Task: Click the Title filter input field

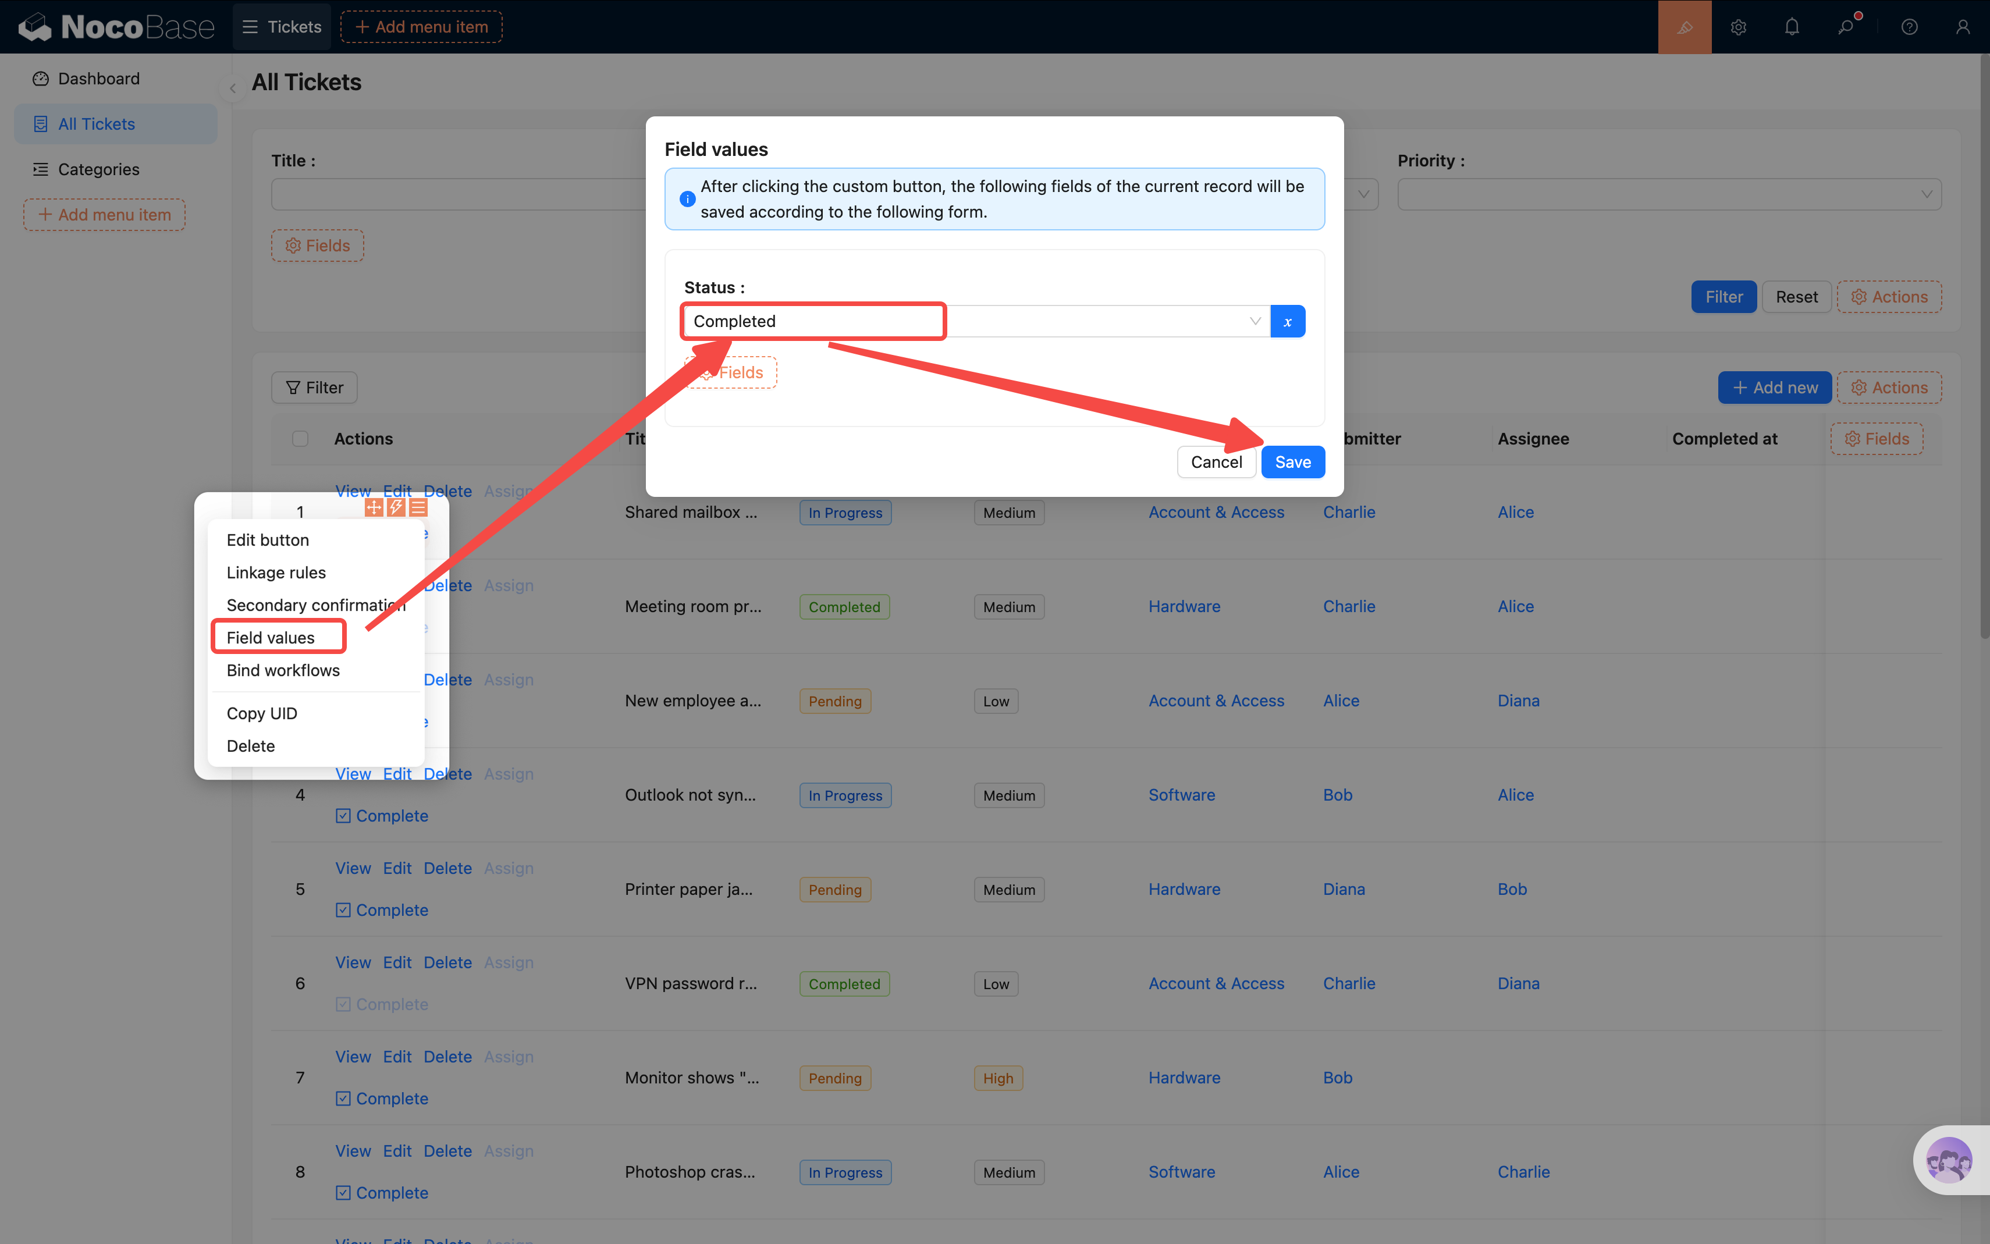Action: coord(457,195)
